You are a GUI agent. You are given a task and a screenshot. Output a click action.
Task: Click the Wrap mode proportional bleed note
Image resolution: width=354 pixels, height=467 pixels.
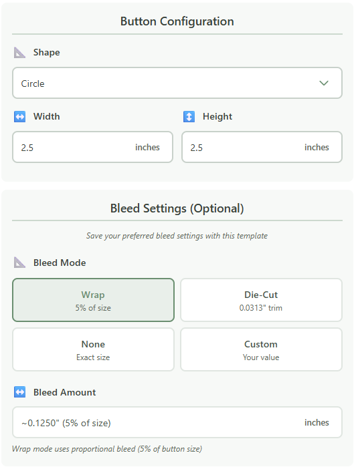point(107,449)
